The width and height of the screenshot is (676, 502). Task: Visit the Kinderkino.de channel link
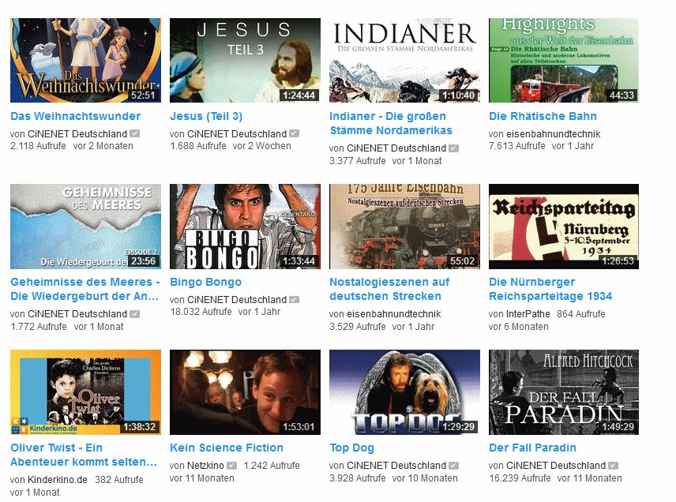[x=58, y=480]
